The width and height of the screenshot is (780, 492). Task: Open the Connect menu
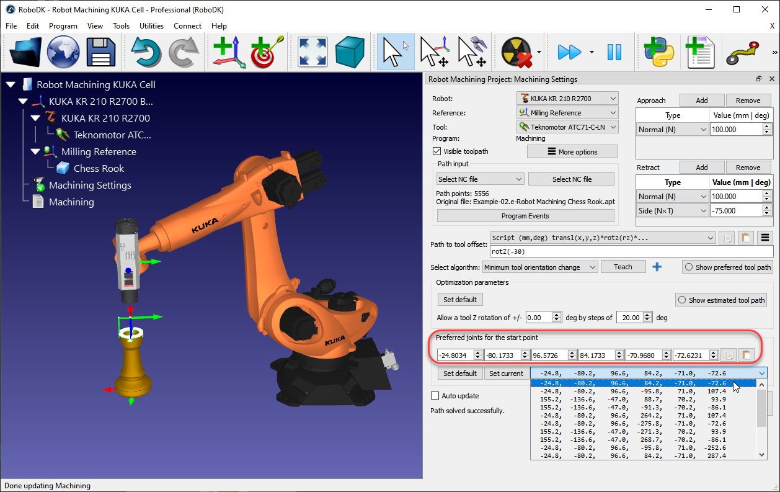187,26
